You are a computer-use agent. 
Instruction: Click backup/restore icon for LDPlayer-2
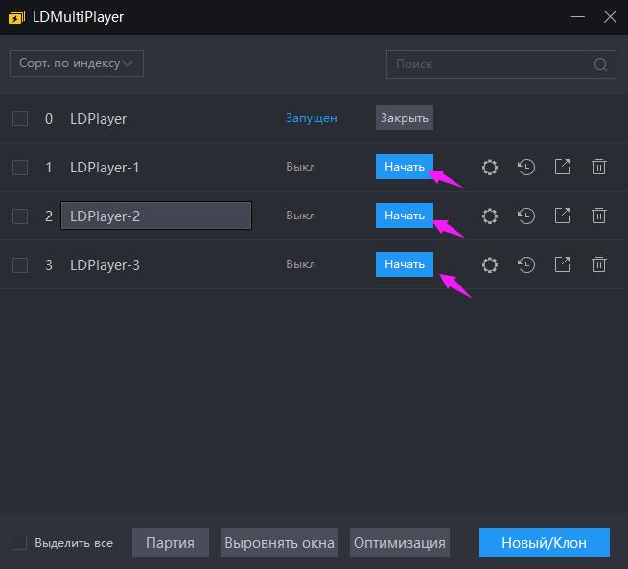[x=526, y=216]
